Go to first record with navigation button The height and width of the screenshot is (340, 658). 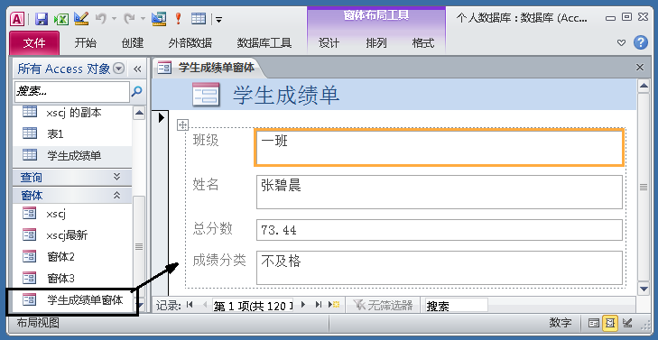(x=190, y=305)
